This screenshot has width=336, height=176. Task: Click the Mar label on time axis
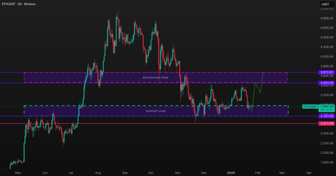[x=282, y=173]
